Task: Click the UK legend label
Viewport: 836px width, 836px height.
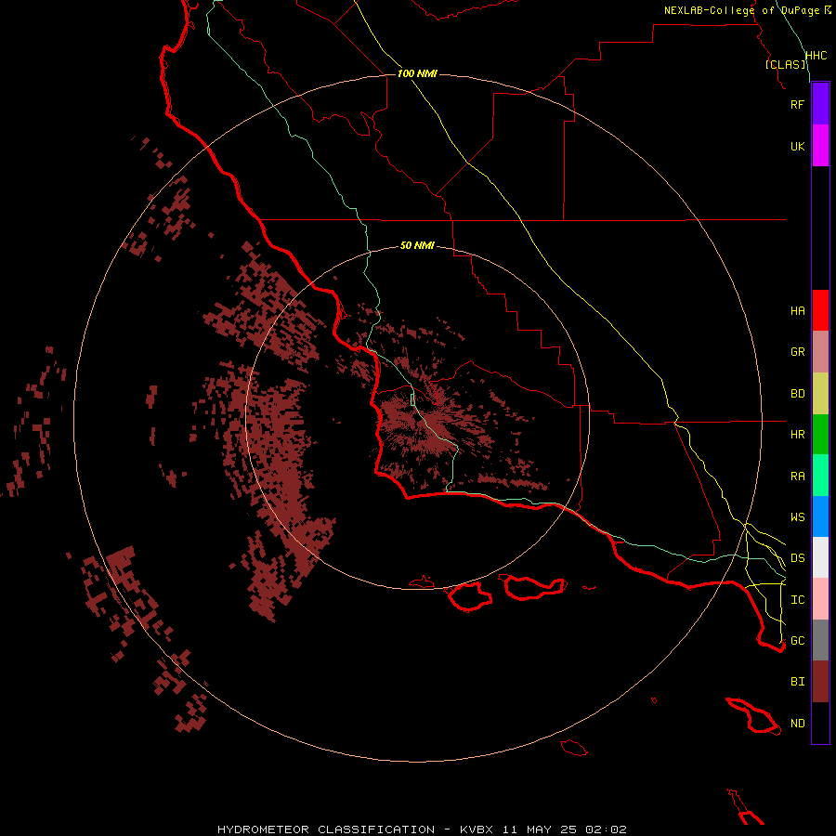Action: [x=797, y=146]
